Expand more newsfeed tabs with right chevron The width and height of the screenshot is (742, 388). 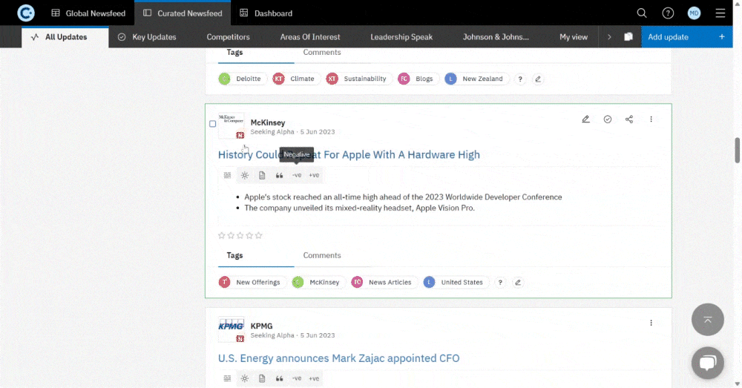click(x=609, y=37)
